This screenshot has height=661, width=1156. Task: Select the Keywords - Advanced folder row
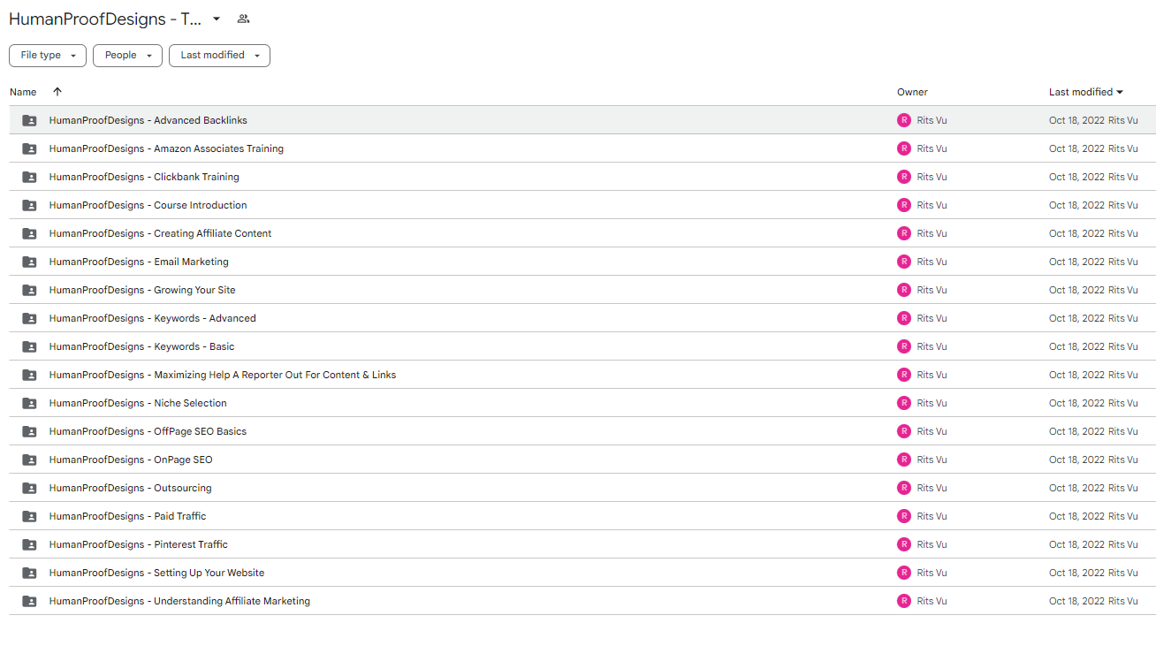click(582, 318)
